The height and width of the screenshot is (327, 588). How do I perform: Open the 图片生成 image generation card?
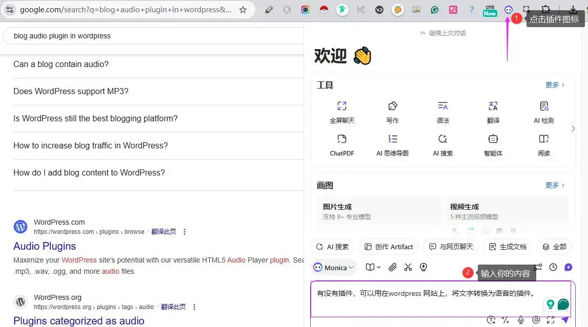click(379, 212)
